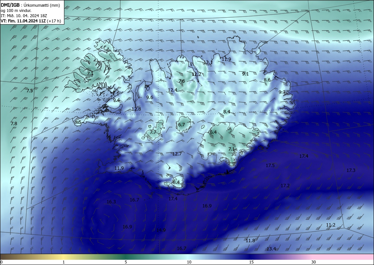
Task: Click the 17.3 value over the sea
Action: coord(351,170)
